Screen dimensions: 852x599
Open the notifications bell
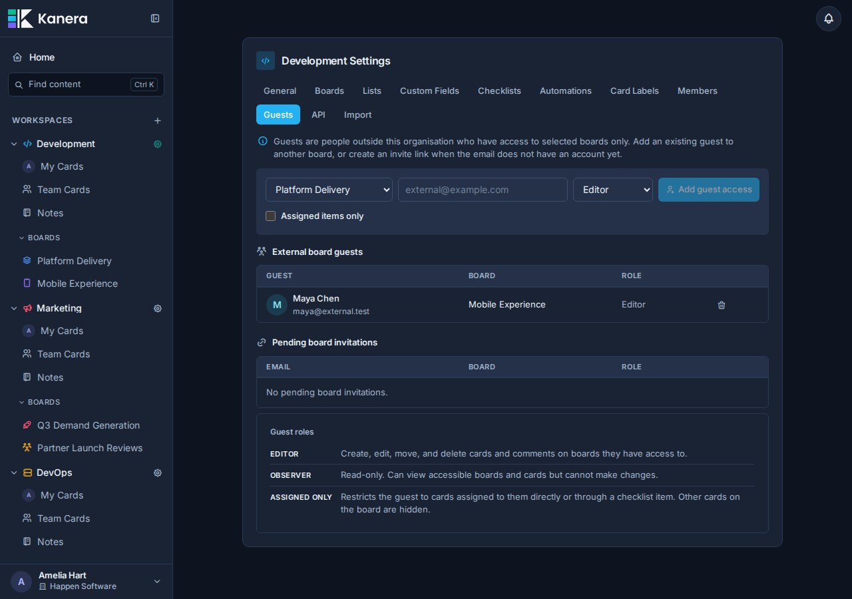pyautogui.click(x=829, y=19)
